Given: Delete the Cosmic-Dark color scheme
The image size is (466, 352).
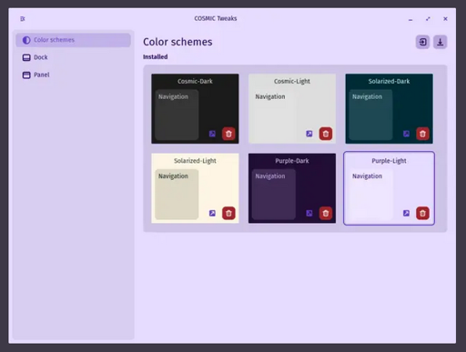Looking at the screenshot, I should [x=228, y=134].
